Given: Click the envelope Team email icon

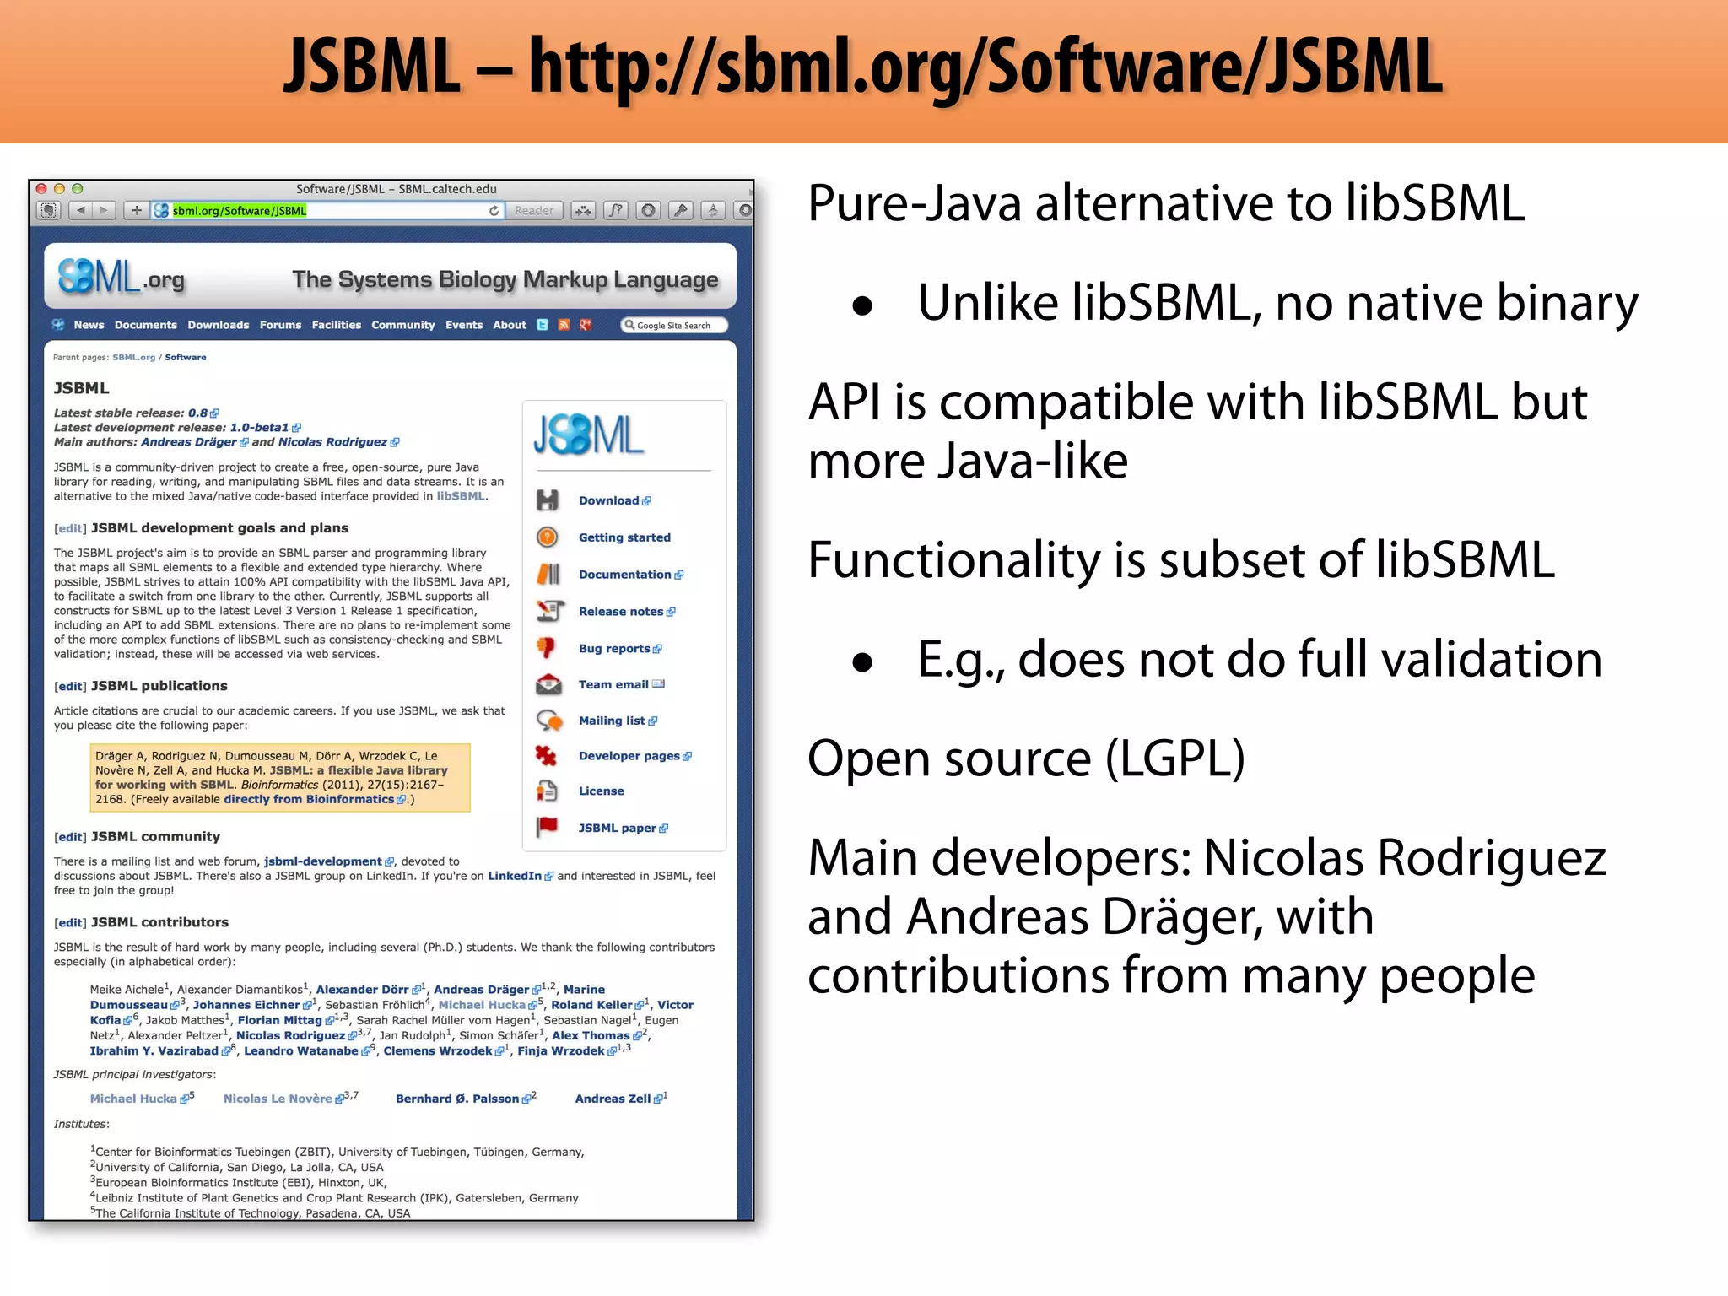Looking at the screenshot, I should [x=548, y=684].
